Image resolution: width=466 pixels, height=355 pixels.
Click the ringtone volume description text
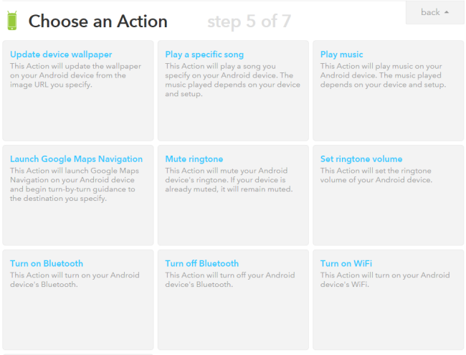coord(376,176)
